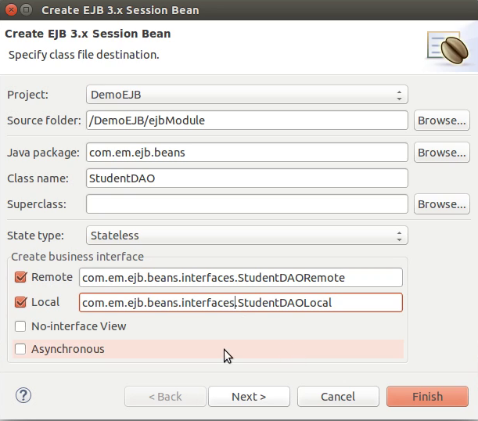Screen dimensions: 478x421
Task: Click into the empty Superclass field
Action: click(247, 204)
